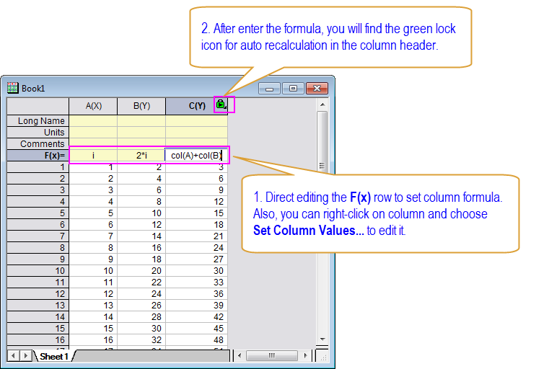Click the horizontal scrollbar thumb
The width and height of the screenshot is (536, 369).
[272, 355]
